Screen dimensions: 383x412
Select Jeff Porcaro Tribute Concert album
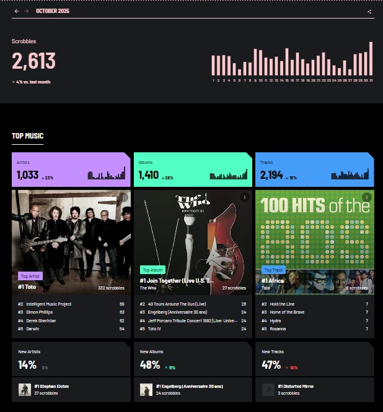192,321
